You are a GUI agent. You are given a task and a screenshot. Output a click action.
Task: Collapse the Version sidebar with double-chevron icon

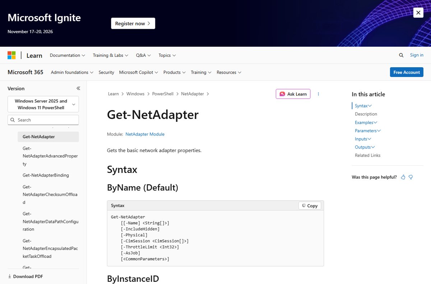[x=78, y=88]
